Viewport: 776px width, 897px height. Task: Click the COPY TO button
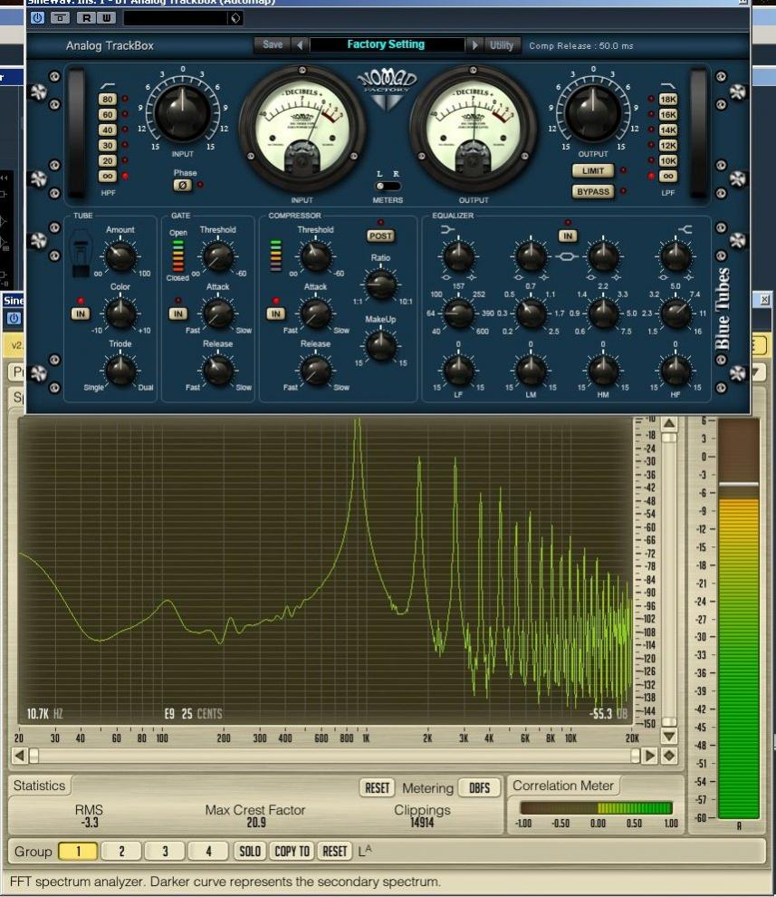292,852
